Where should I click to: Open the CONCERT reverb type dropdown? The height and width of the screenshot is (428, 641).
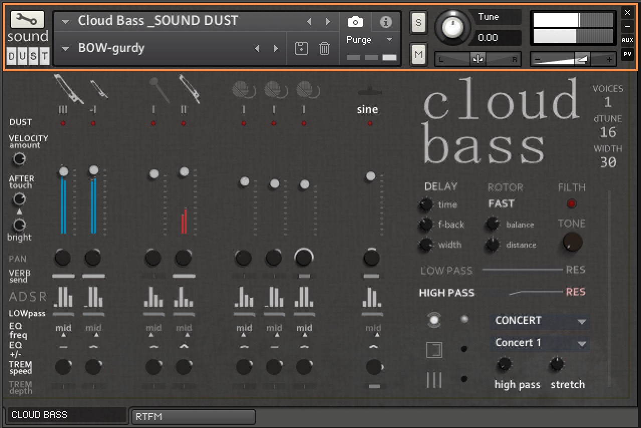[540, 321]
